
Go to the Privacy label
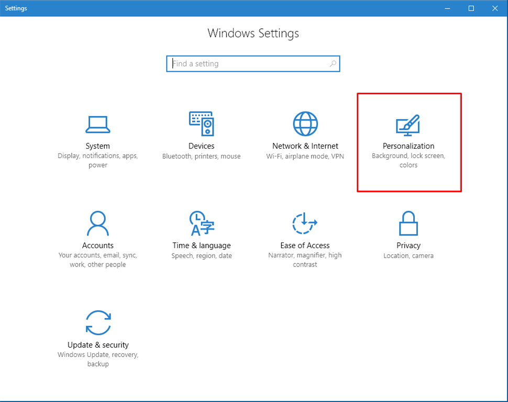pos(408,245)
